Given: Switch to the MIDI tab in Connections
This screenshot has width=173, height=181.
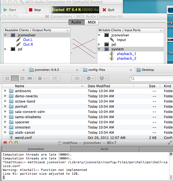Looking at the screenshot, I should [91, 22].
